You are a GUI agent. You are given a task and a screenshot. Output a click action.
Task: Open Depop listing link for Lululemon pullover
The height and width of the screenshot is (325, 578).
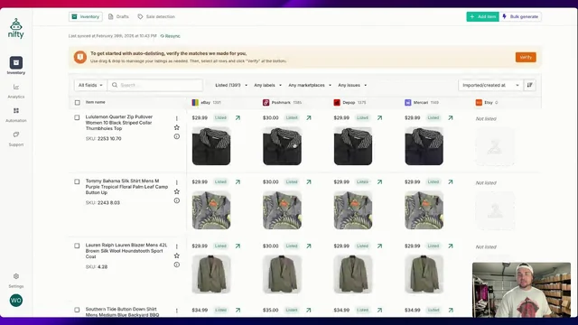379,118
